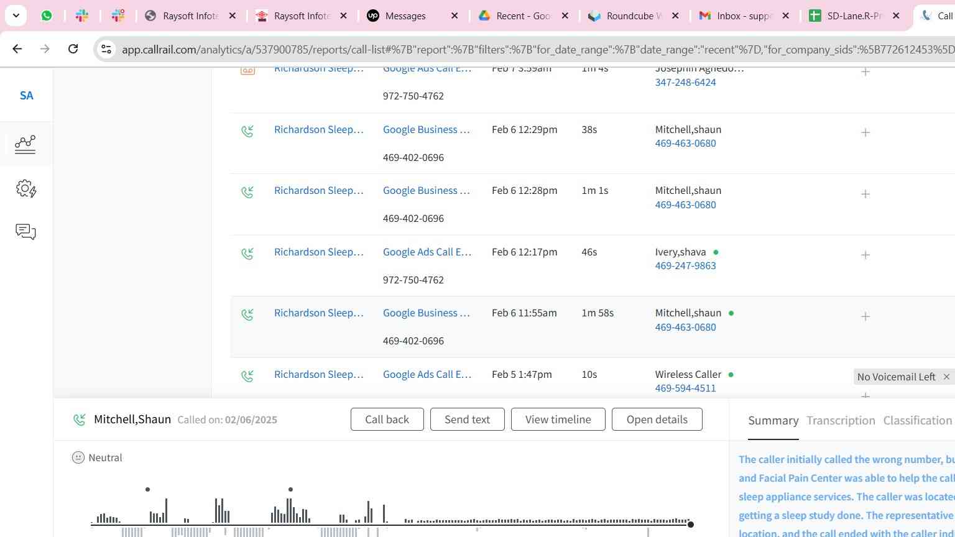Image resolution: width=955 pixels, height=537 pixels.
Task: Click the Open details button
Action: [x=657, y=420]
